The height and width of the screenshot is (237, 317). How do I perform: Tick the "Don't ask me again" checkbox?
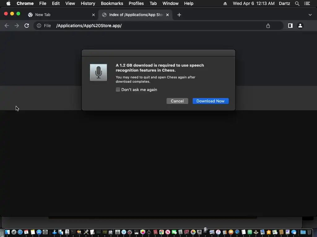tap(118, 89)
